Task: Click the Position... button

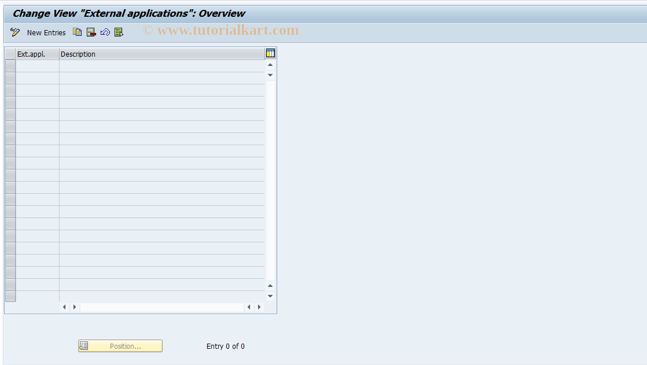Action: point(120,346)
